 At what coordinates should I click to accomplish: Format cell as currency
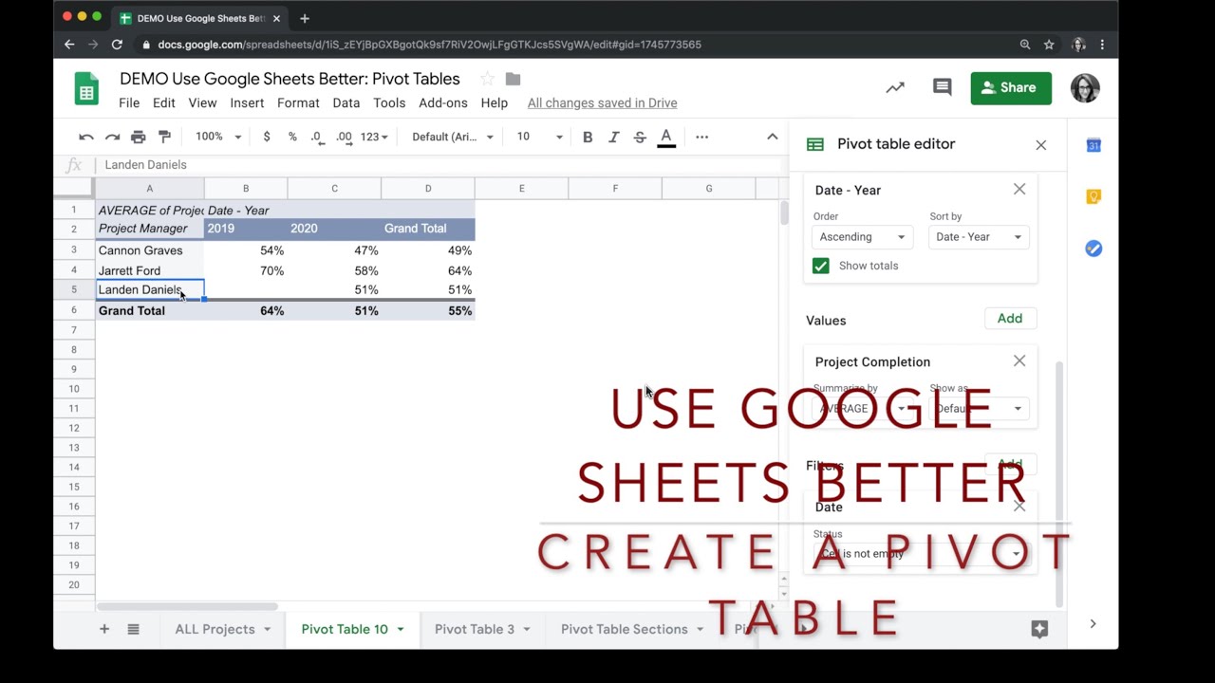[x=267, y=137]
